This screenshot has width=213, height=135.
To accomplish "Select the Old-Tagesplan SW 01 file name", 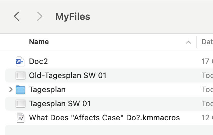I will pos(68,75).
